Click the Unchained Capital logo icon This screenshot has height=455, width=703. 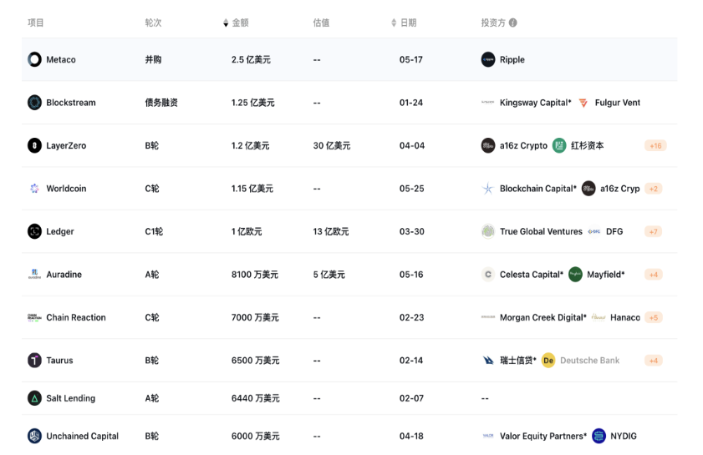point(34,436)
